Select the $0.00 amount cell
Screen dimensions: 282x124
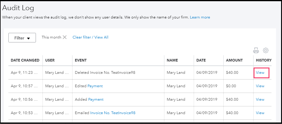231,86
